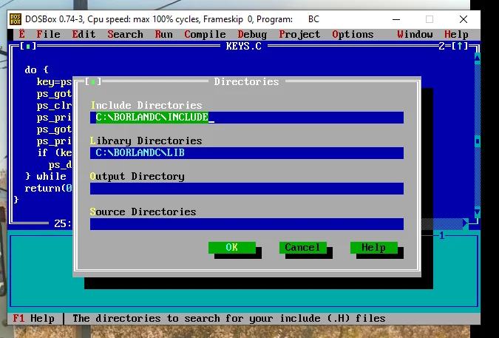This screenshot has width=499, height=338.
Task: Open the File menu
Action: (x=48, y=34)
